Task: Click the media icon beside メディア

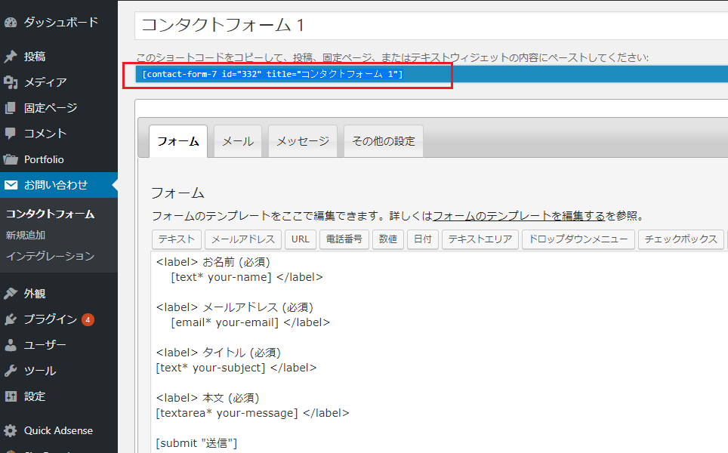Action: pyautogui.click(x=11, y=82)
